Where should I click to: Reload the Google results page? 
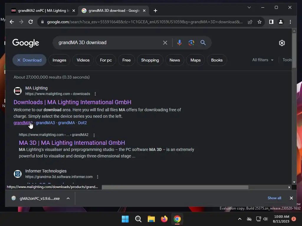click(31, 22)
